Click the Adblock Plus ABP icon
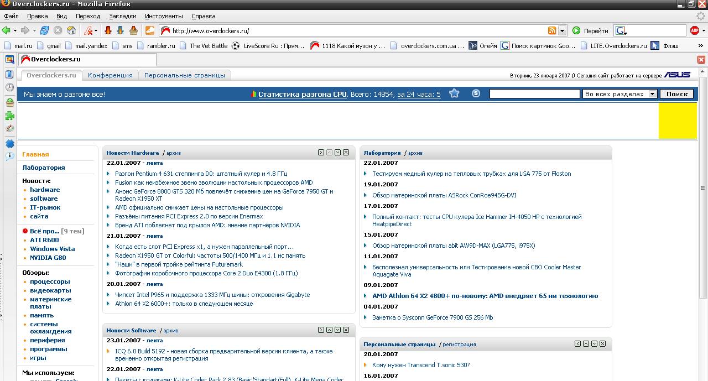Screen dimensions: 708x381 (x=695, y=31)
